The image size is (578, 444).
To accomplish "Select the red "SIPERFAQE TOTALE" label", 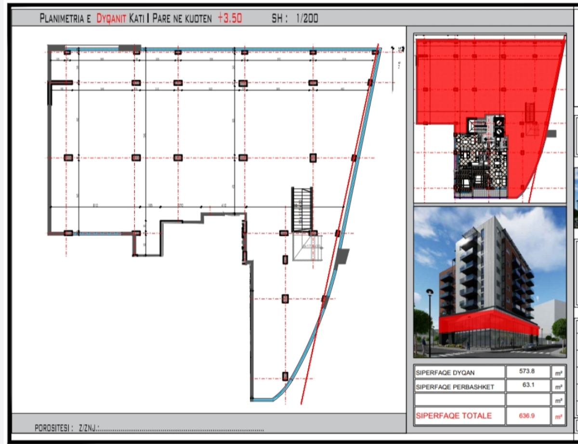I will pos(454,416).
